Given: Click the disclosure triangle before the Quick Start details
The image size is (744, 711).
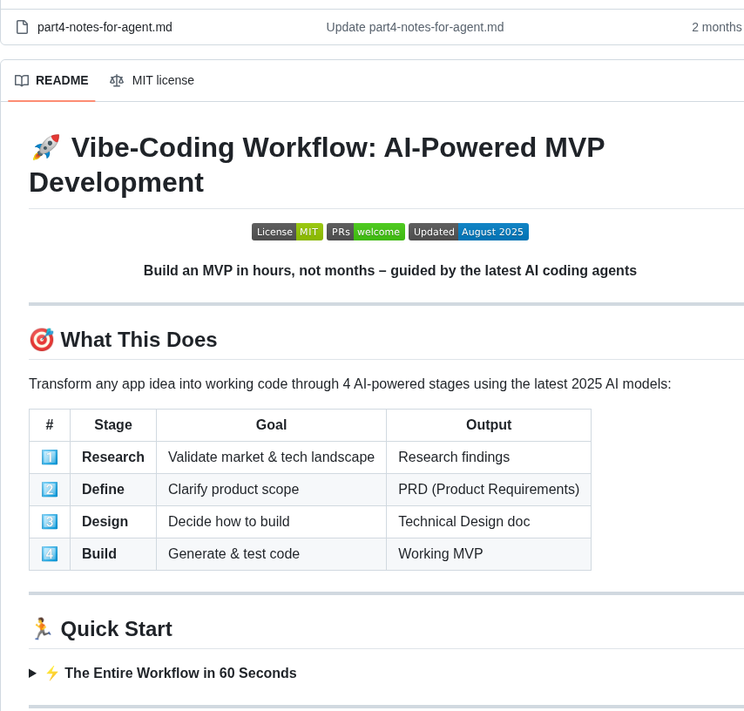Looking at the screenshot, I should (32, 673).
